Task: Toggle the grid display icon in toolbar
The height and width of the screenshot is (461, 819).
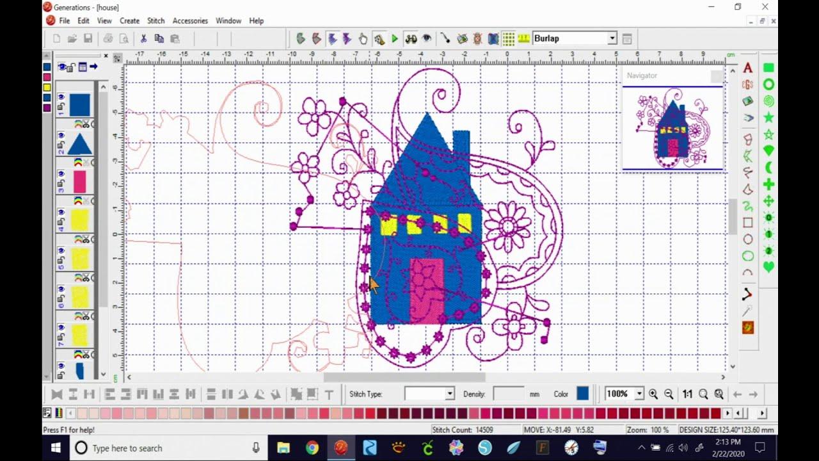Action: [x=509, y=39]
